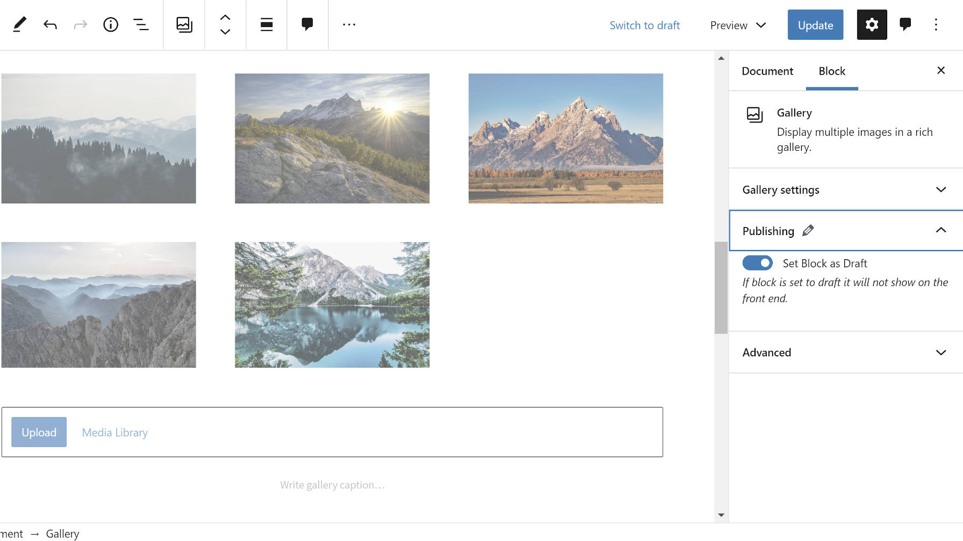Open content structure info icon
The width and height of the screenshot is (963, 541).
111,25
